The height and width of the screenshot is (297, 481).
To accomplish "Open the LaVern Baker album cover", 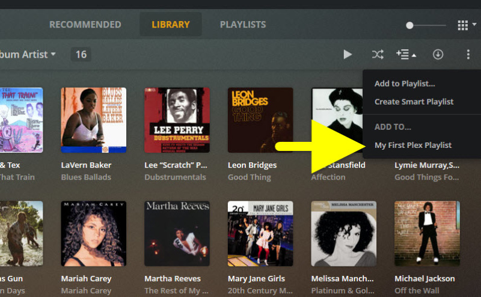I will pos(94,120).
